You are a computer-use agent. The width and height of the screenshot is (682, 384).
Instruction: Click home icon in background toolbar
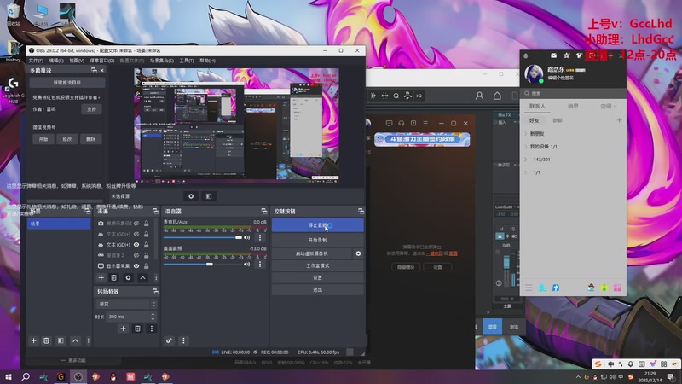(x=497, y=96)
